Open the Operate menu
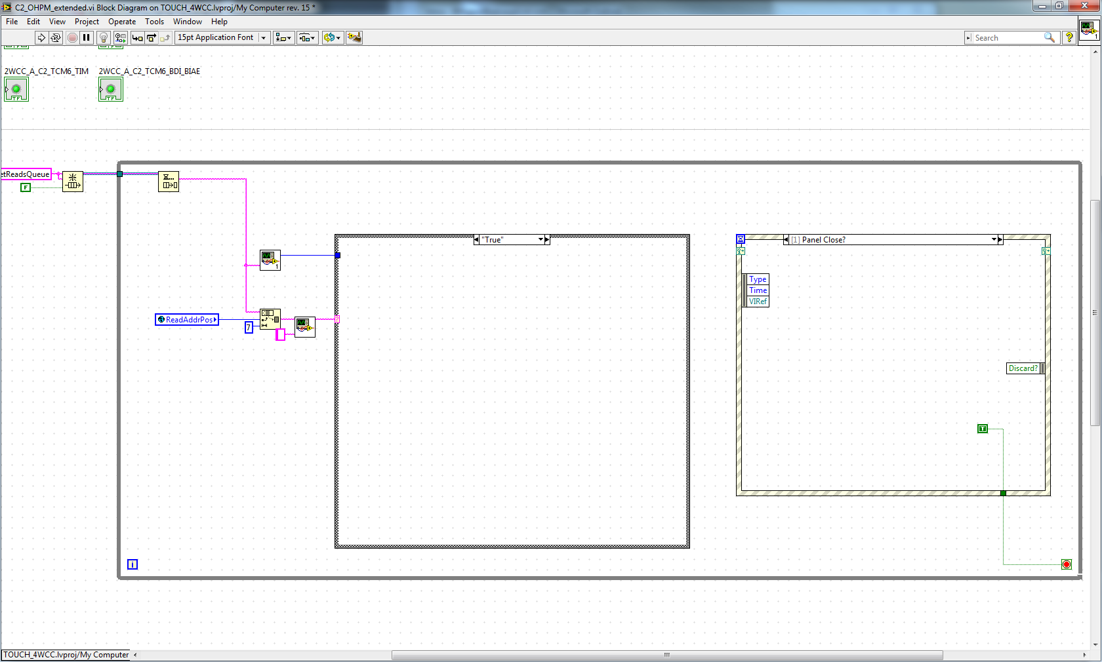1102x662 pixels. tap(122, 22)
